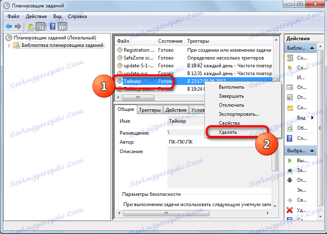
Task: Click the Forward arrow toolbar icon
Action: tap(18, 27)
